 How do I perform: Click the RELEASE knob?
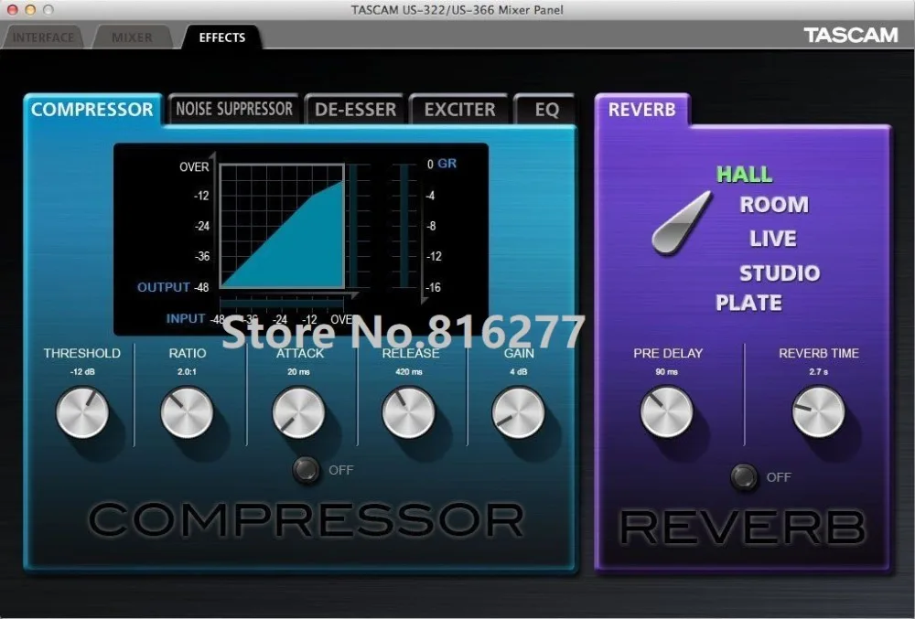click(408, 412)
